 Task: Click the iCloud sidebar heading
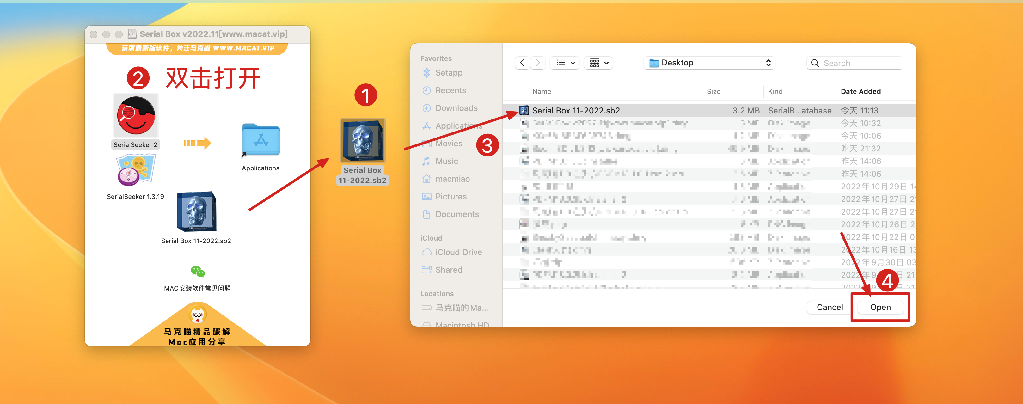[x=431, y=238]
